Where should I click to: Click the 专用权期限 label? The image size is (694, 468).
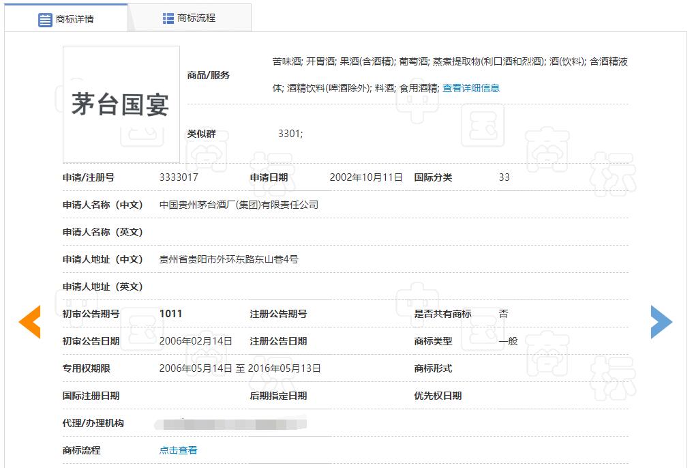pyautogui.click(x=87, y=368)
